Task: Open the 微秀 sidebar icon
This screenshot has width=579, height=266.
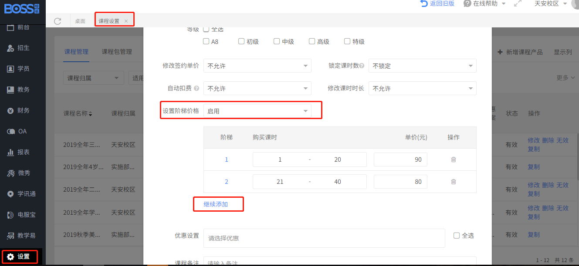Action: click(11, 173)
